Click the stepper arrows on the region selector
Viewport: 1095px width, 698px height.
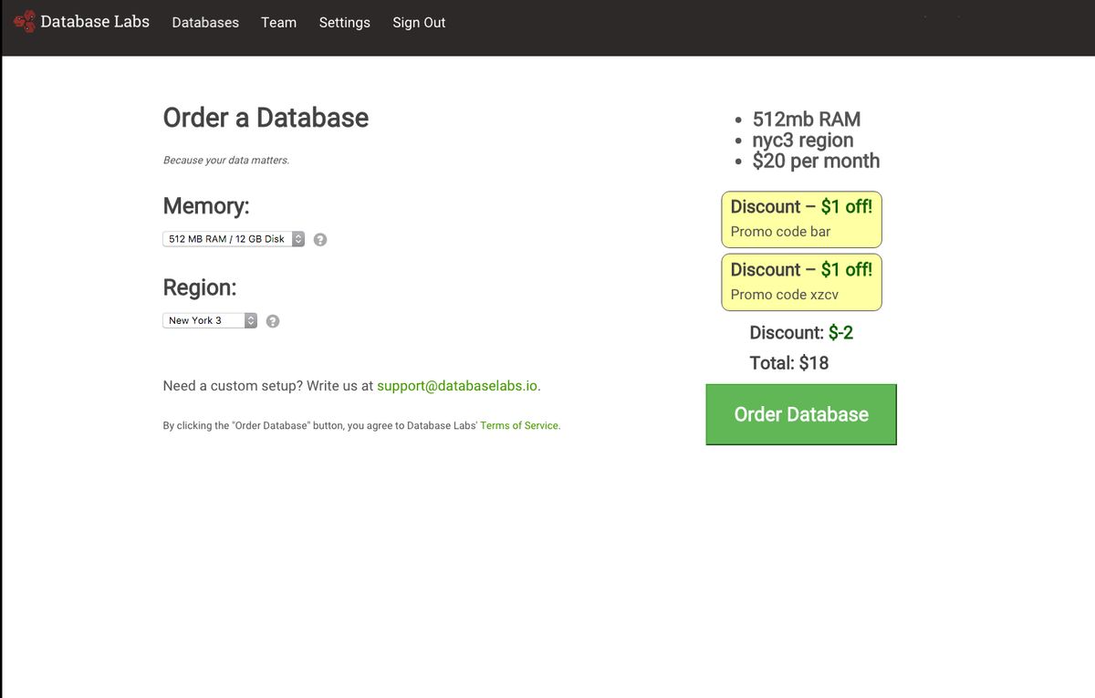[x=250, y=320]
